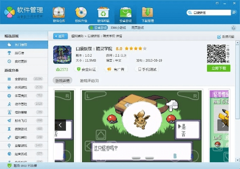Click the 安全认证 shield badge

(87, 69)
